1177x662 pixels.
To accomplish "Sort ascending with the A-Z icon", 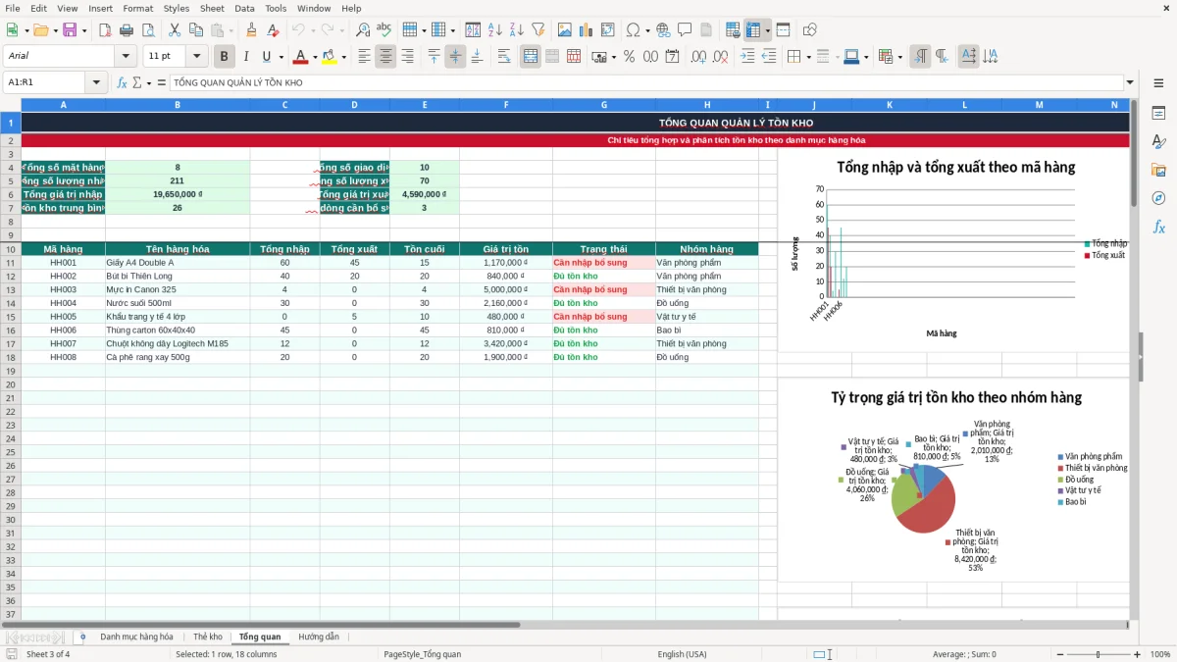I will coord(494,30).
